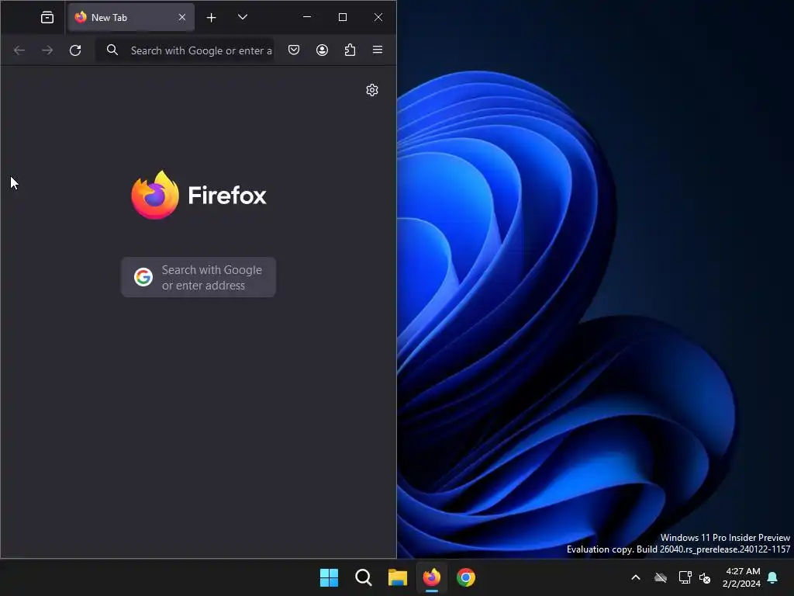
Task: Show hidden system tray icons
Action: 636,577
